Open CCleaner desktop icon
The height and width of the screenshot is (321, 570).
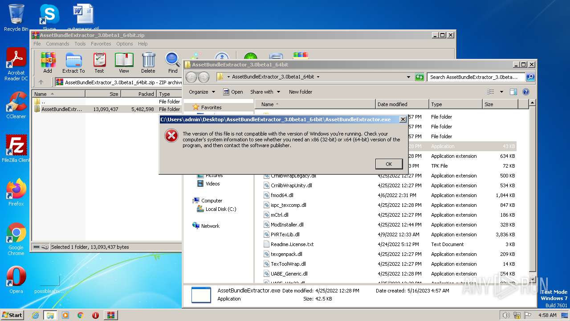coord(16,105)
